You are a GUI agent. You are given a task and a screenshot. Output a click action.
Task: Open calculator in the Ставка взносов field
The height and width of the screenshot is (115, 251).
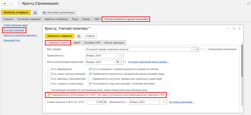click(105, 102)
